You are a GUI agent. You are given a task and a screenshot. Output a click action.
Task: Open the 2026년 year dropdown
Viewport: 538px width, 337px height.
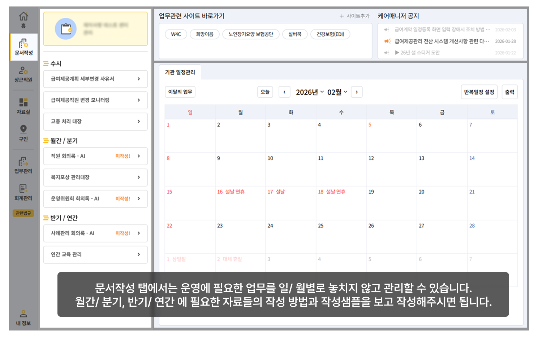tap(310, 92)
